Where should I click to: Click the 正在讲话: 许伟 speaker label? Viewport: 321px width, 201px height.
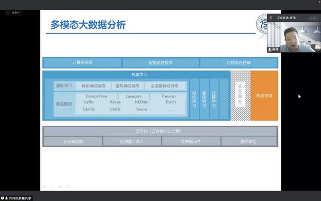[285, 18]
